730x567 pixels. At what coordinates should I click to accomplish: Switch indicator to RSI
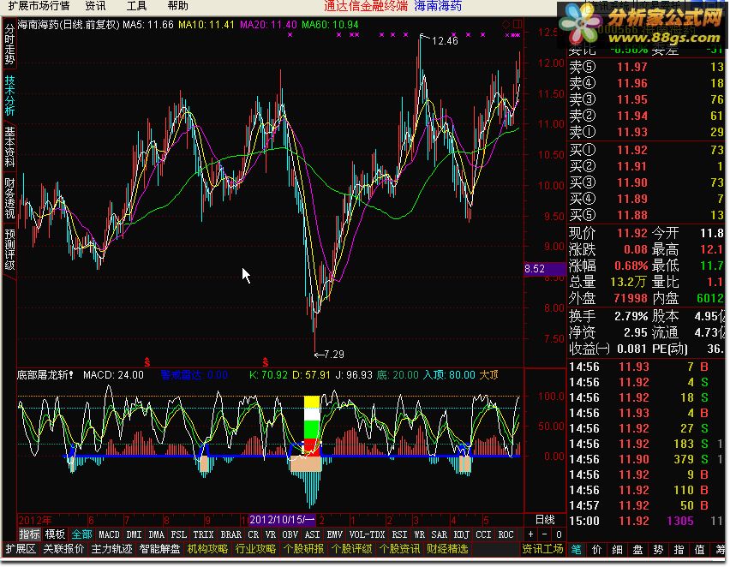pyautogui.click(x=399, y=534)
